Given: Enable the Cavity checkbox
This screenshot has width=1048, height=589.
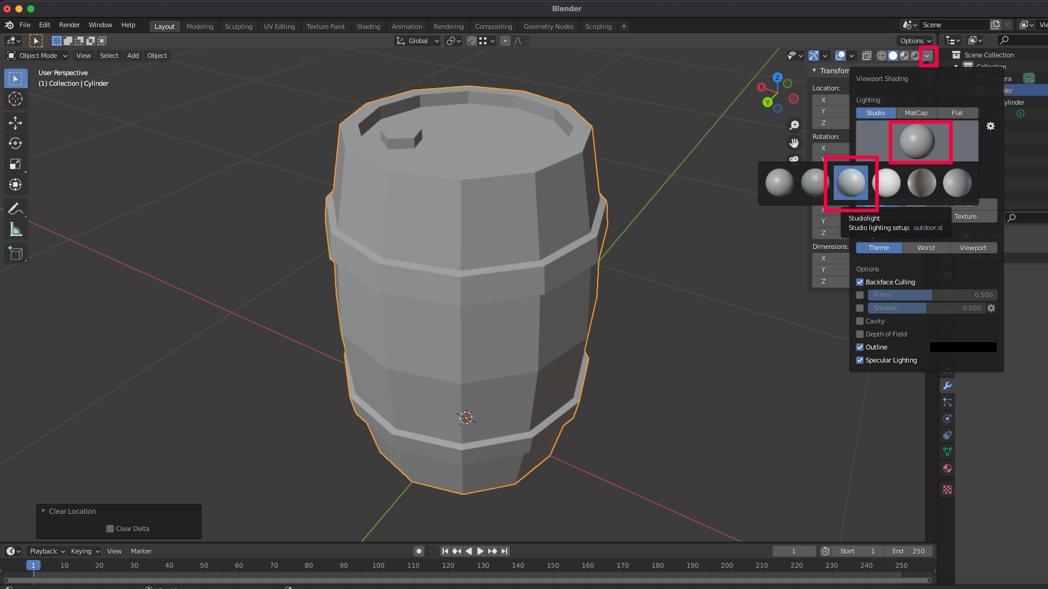Looking at the screenshot, I should pyautogui.click(x=860, y=321).
